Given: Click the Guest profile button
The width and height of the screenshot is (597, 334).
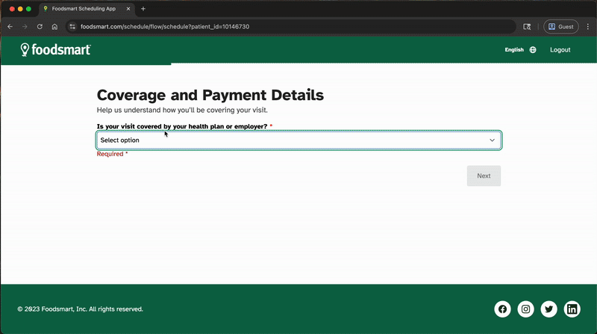Looking at the screenshot, I should click(x=560, y=27).
